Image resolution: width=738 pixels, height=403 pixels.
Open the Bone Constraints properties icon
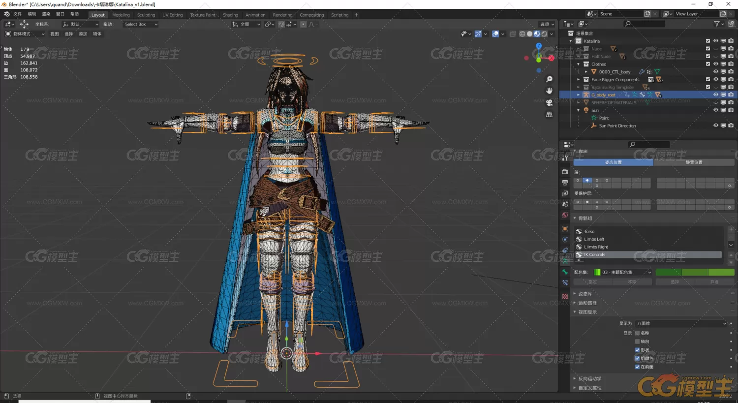[x=565, y=283]
